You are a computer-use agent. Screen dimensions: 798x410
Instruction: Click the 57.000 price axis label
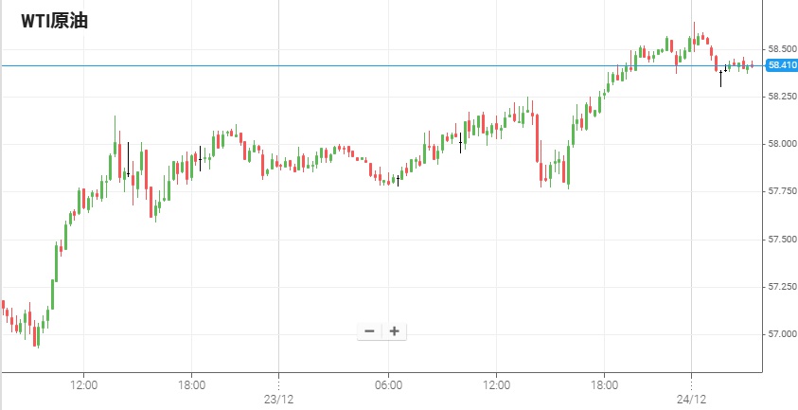781,334
